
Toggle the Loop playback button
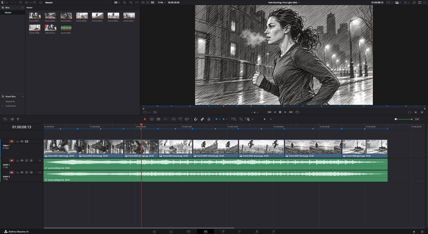[x=297, y=112]
